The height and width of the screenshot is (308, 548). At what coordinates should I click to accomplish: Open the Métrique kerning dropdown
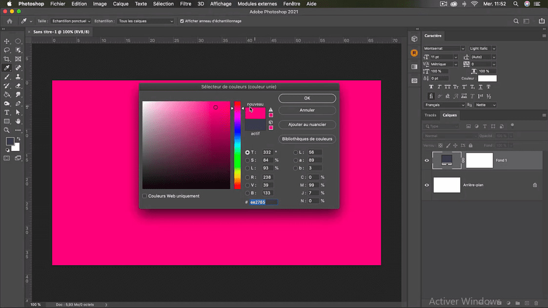click(x=444, y=64)
